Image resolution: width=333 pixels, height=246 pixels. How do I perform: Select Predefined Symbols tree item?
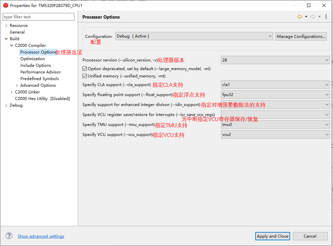point(39,79)
